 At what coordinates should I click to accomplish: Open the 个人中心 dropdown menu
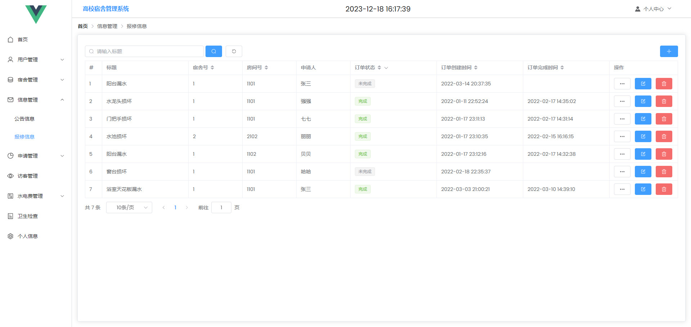coord(653,9)
